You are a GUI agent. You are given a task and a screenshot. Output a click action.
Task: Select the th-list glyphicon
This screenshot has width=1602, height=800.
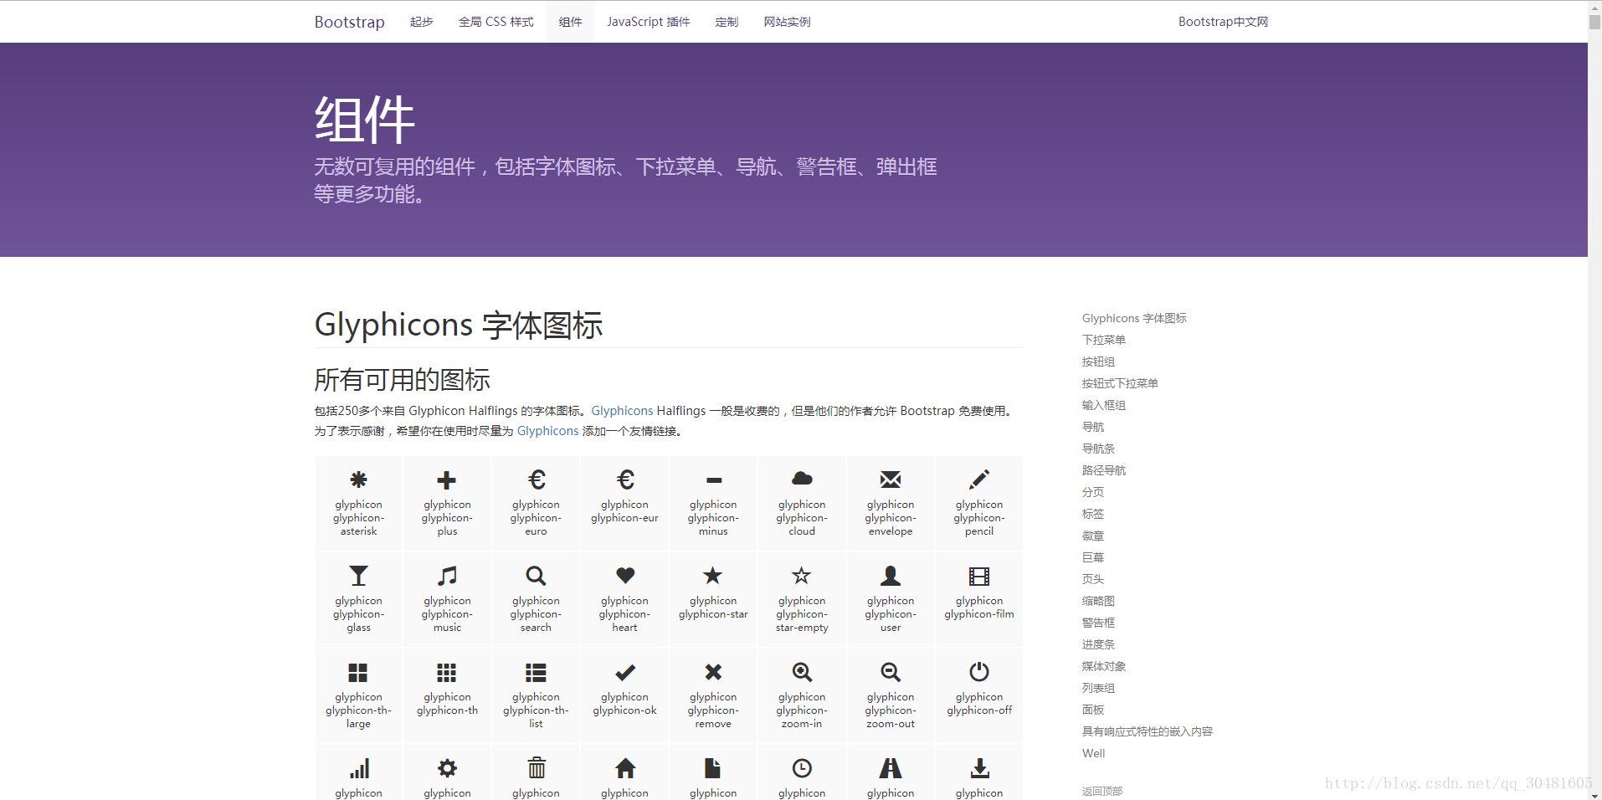[536, 672]
